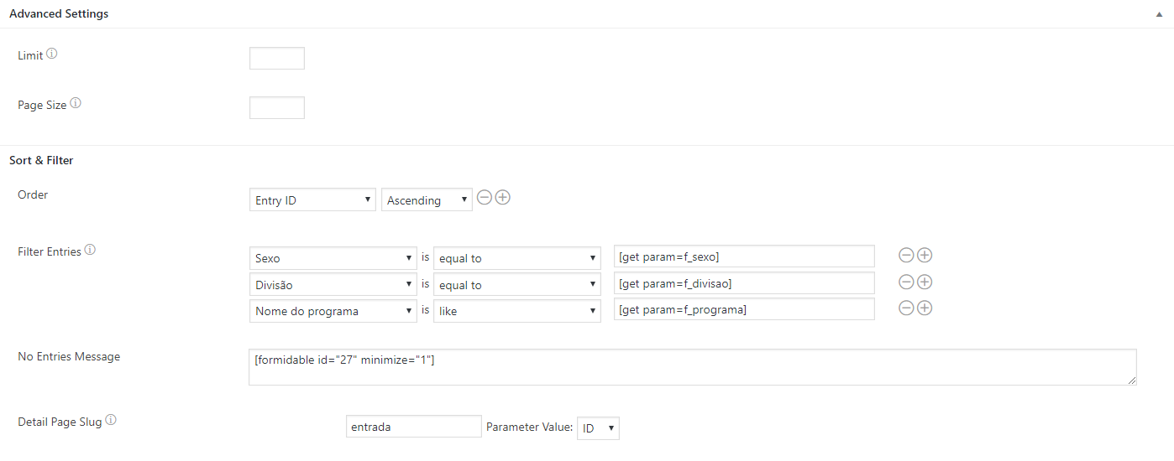Click the Detail Page Slug 'entrada' field
Viewport: 1174px width, 461px height.
pyautogui.click(x=413, y=427)
